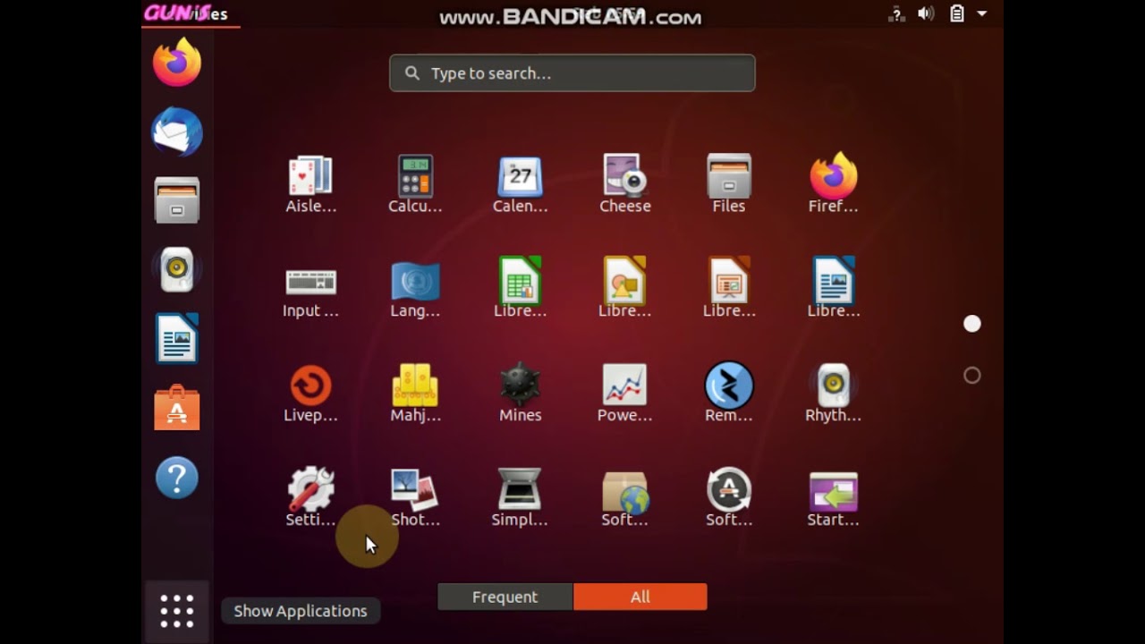
Task: Click the volume speaker icon in the top bar
Action: point(926,13)
